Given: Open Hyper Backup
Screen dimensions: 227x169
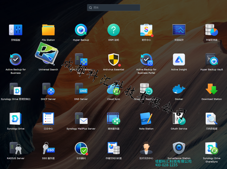Looking at the screenshot, I should coord(81,30).
